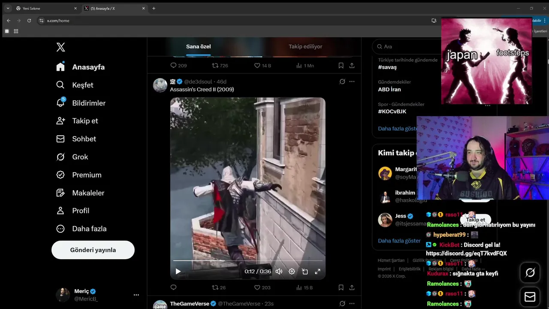Open Keşfet from the sidebar
This screenshot has width=549, height=309.
[x=75, y=85]
